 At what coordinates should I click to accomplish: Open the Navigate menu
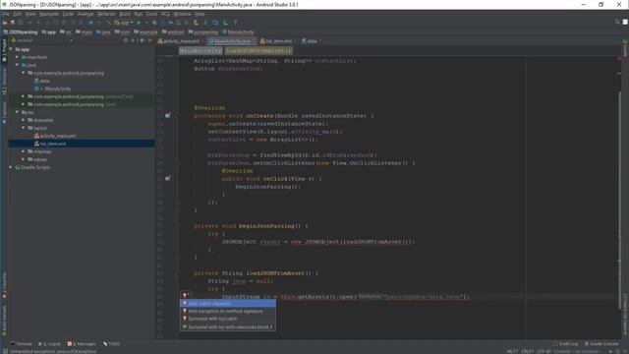49,14
